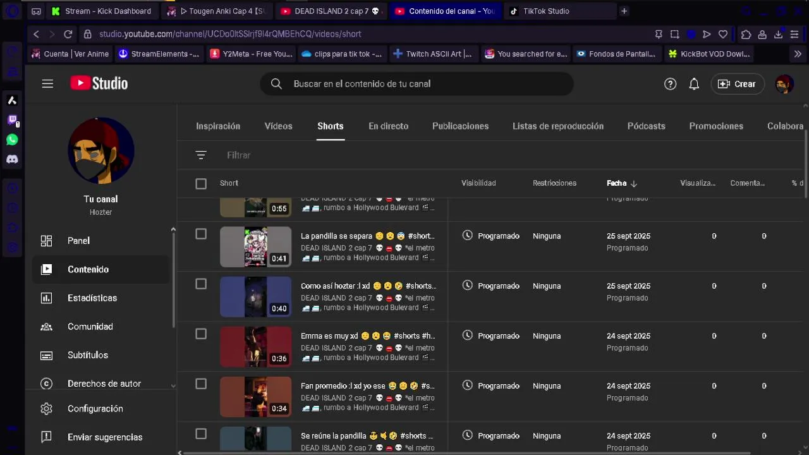Reload the current page
The height and width of the screenshot is (455, 809).
click(x=68, y=34)
